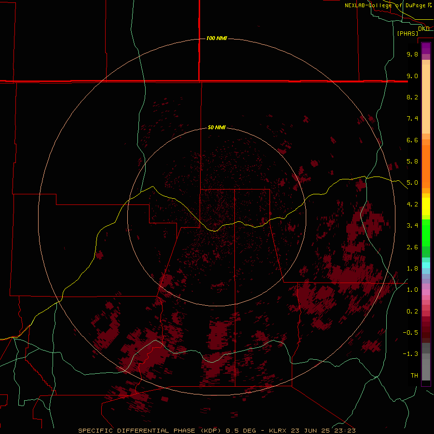Click the gray TH segment of color bar

pyautogui.click(x=426, y=369)
